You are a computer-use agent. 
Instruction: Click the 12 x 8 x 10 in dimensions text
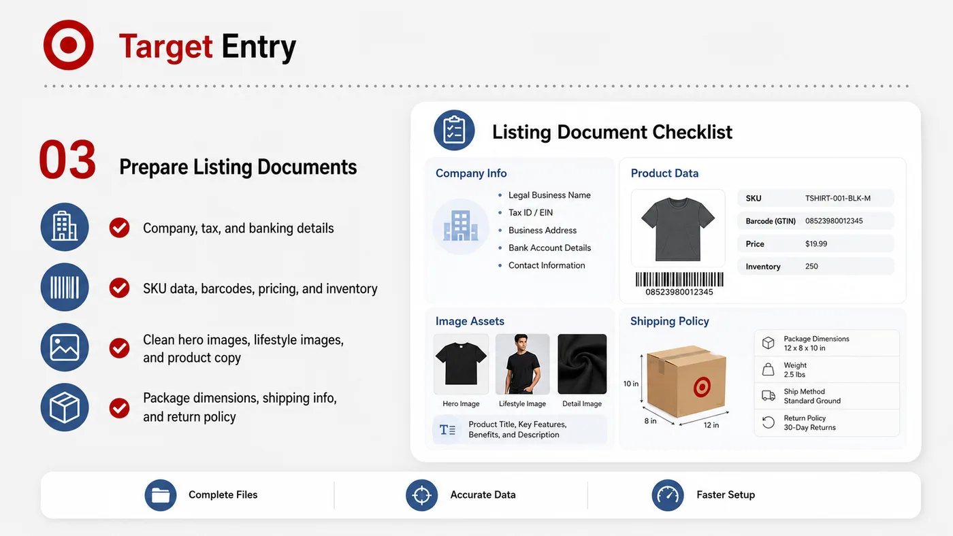(x=805, y=348)
